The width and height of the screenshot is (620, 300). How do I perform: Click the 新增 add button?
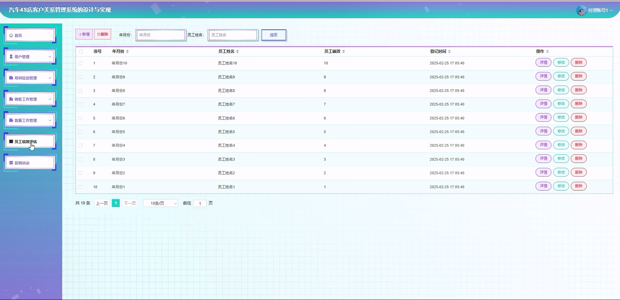[x=84, y=34]
